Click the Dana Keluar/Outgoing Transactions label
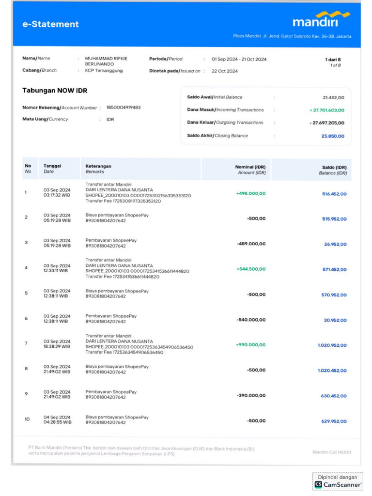 coord(225,123)
